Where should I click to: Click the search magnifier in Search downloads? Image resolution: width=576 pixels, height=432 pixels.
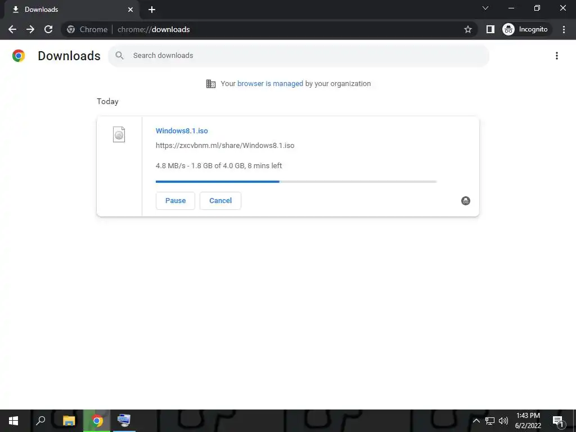pyautogui.click(x=119, y=56)
